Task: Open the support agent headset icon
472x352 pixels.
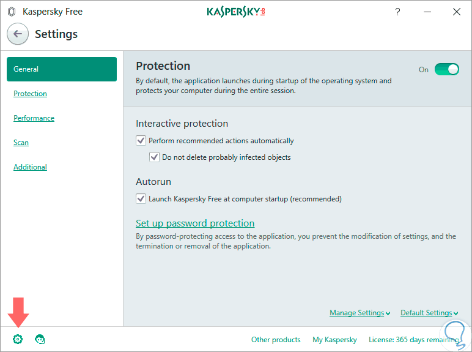Action: [x=40, y=339]
